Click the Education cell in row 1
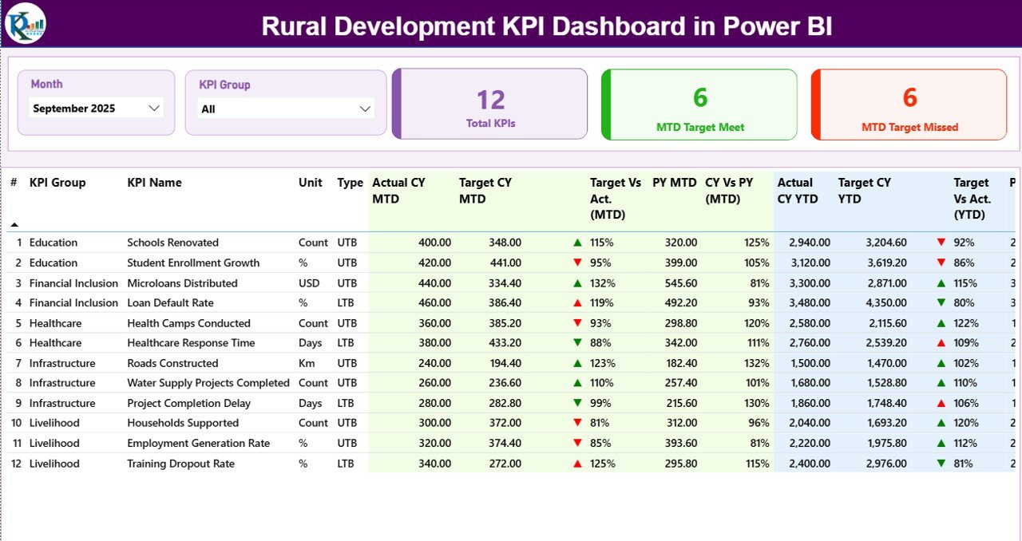This screenshot has width=1022, height=541. [x=53, y=242]
